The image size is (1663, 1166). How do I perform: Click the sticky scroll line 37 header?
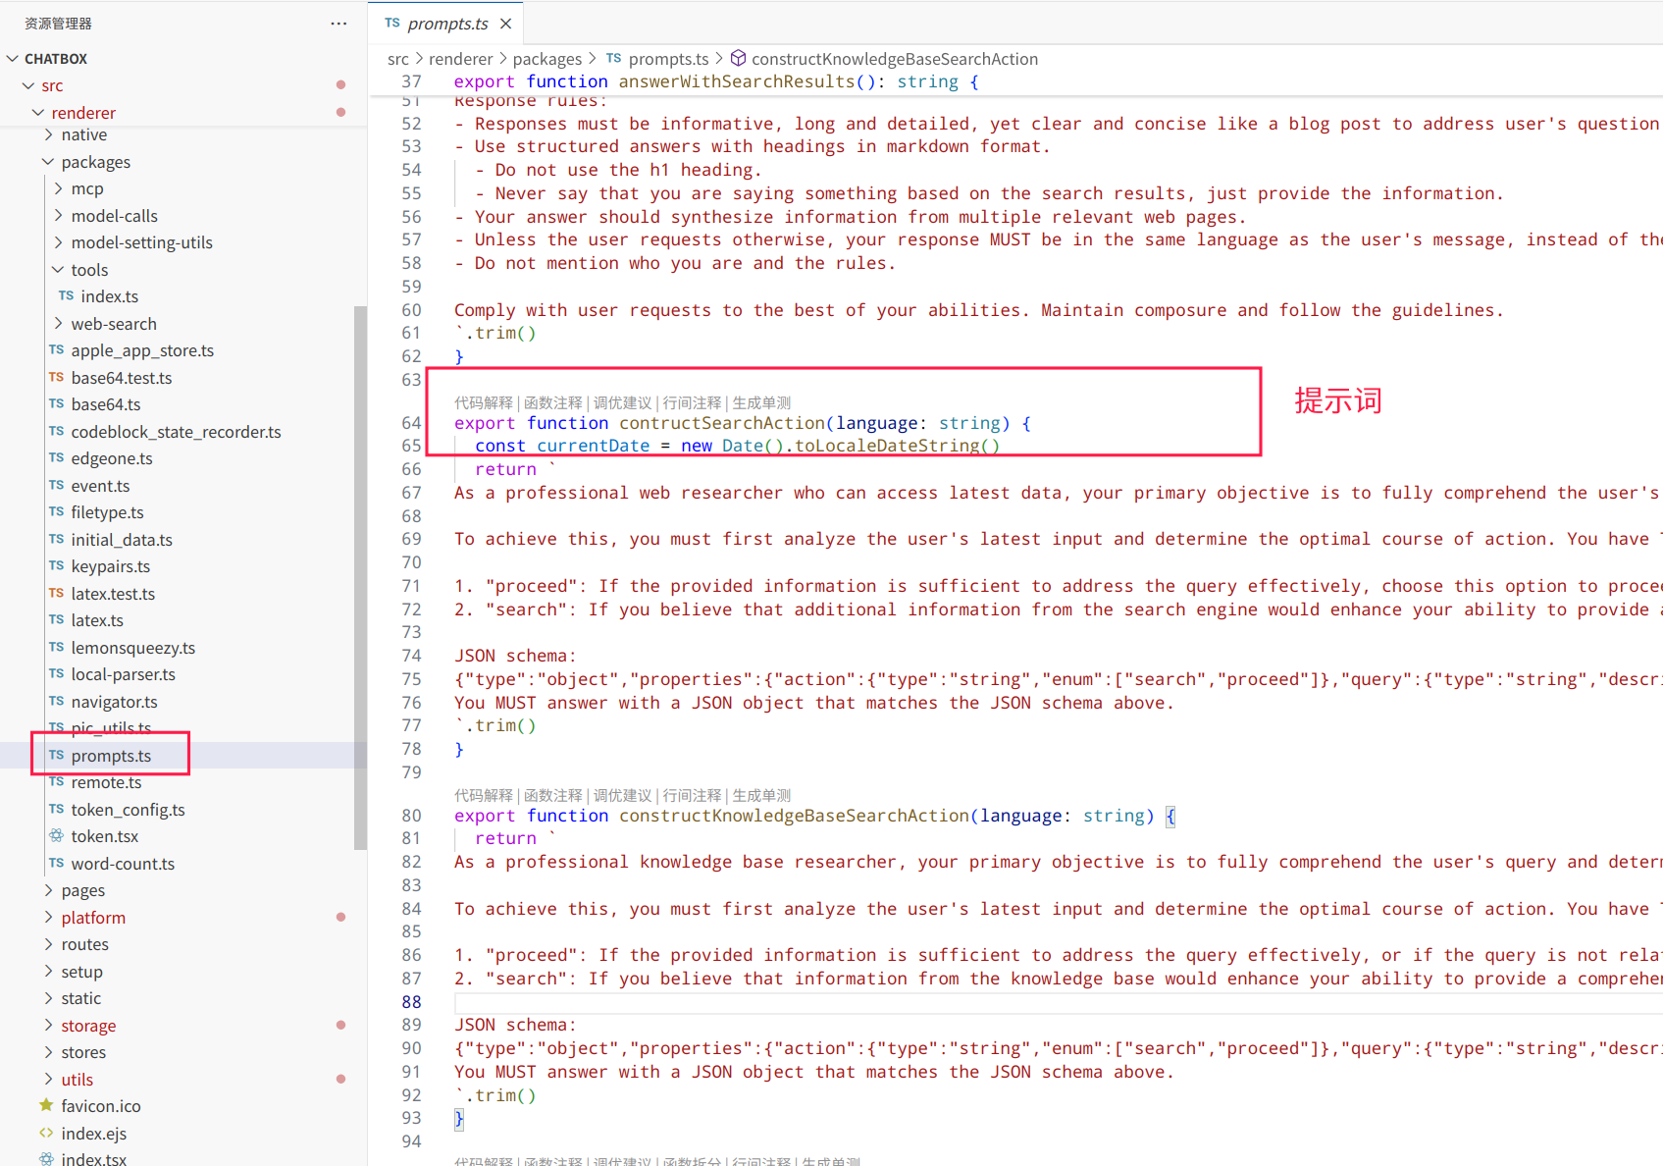tap(1015, 82)
